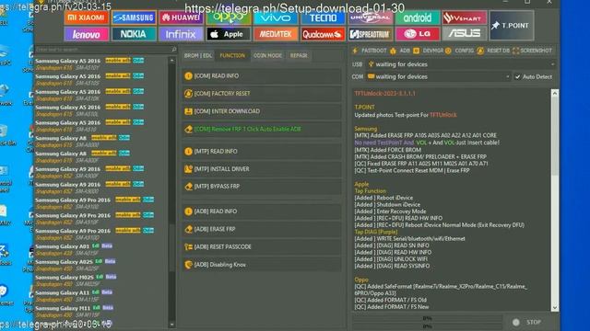Select the MediaTek chipset logo
The width and height of the screenshot is (590, 331).
click(x=276, y=34)
